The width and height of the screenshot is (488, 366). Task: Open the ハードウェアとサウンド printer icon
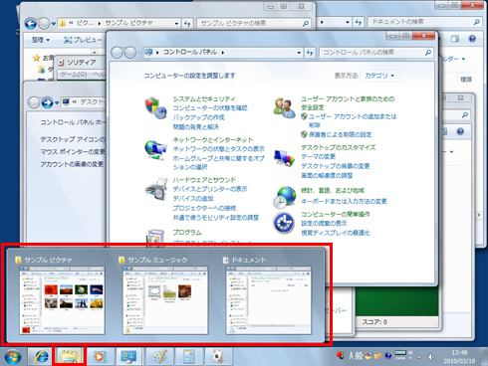click(x=156, y=189)
